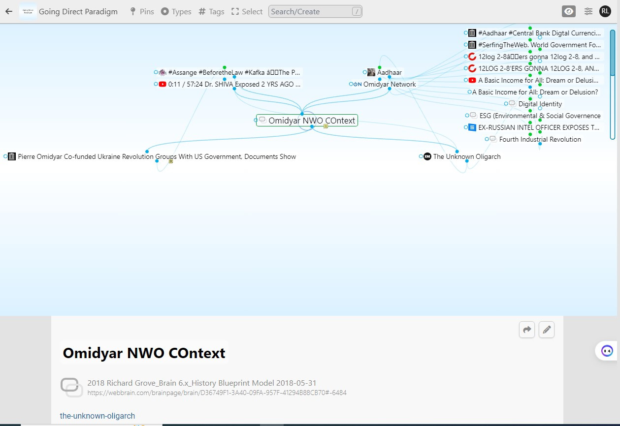This screenshot has height=426, width=620.
Task: Click the Omidyar Network logo icon
Action: (x=358, y=84)
